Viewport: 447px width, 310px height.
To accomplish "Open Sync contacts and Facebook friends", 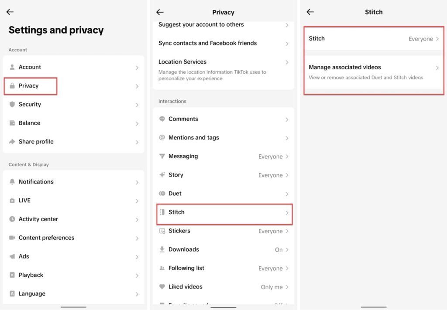I will click(223, 43).
